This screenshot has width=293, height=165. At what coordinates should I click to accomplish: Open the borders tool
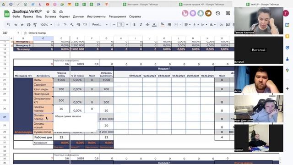169,24
